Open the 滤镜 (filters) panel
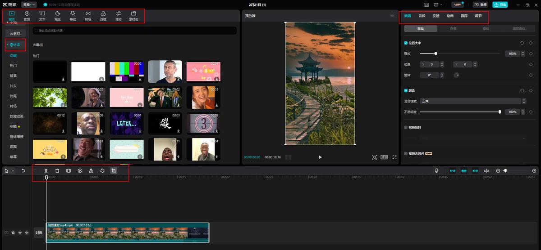This screenshot has width=541, height=250. point(103,16)
